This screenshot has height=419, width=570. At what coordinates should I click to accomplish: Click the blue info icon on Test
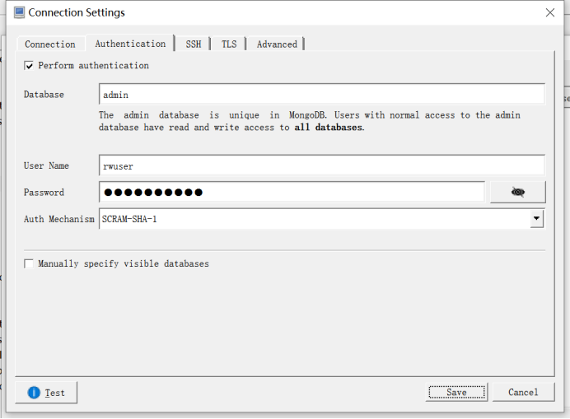[x=34, y=393]
